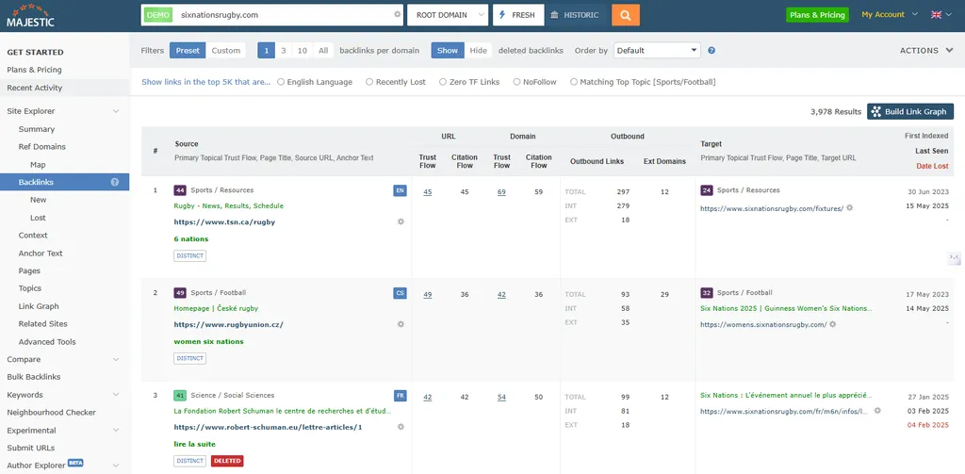The width and height of the screenshot is (965, 474).
Task: Select the HISTORIC index tab
Action: [574, 15]
